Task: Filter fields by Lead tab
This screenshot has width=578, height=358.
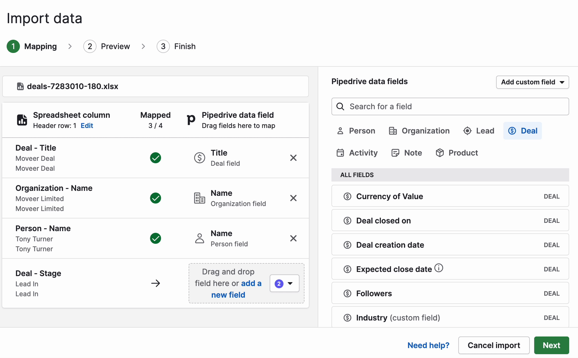Action: (x=479, y=131)
